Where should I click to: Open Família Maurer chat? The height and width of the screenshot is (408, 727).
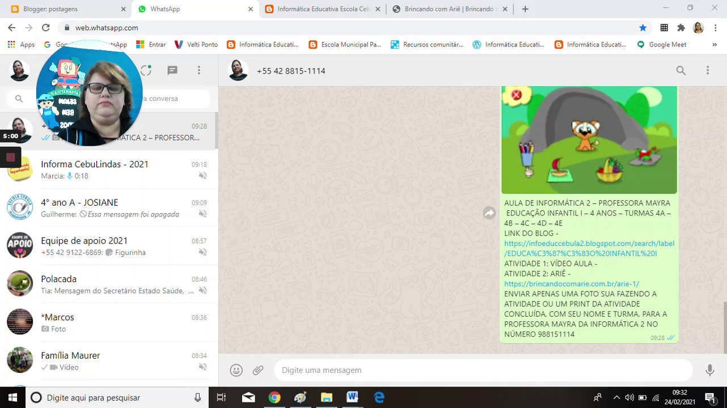click(x=109, y=361)
